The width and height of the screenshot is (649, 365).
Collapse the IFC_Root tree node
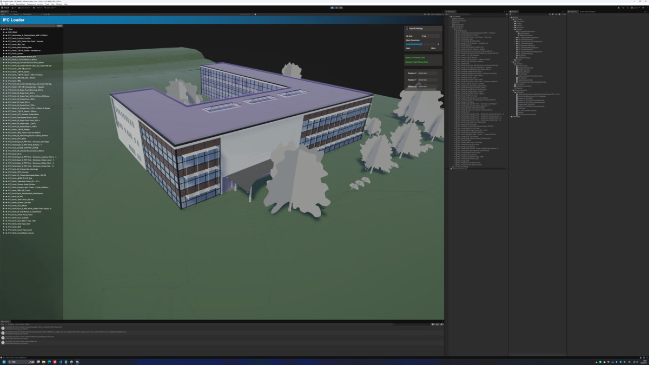2,29
